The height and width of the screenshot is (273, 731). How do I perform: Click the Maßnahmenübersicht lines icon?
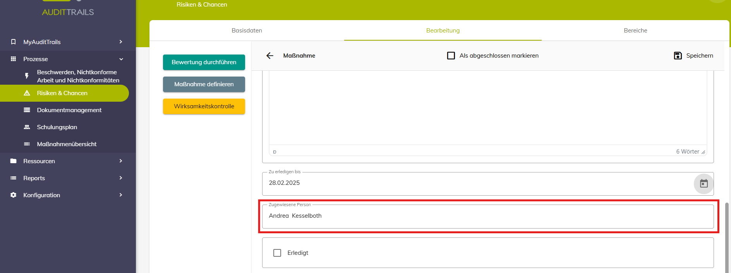27,144
